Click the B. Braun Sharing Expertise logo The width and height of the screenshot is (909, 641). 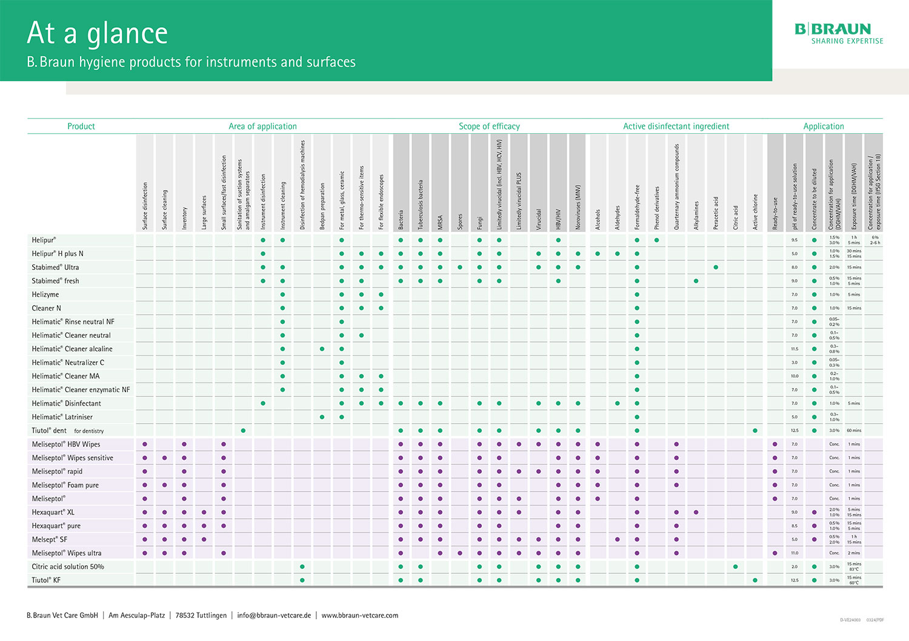[x=838, y=33]
